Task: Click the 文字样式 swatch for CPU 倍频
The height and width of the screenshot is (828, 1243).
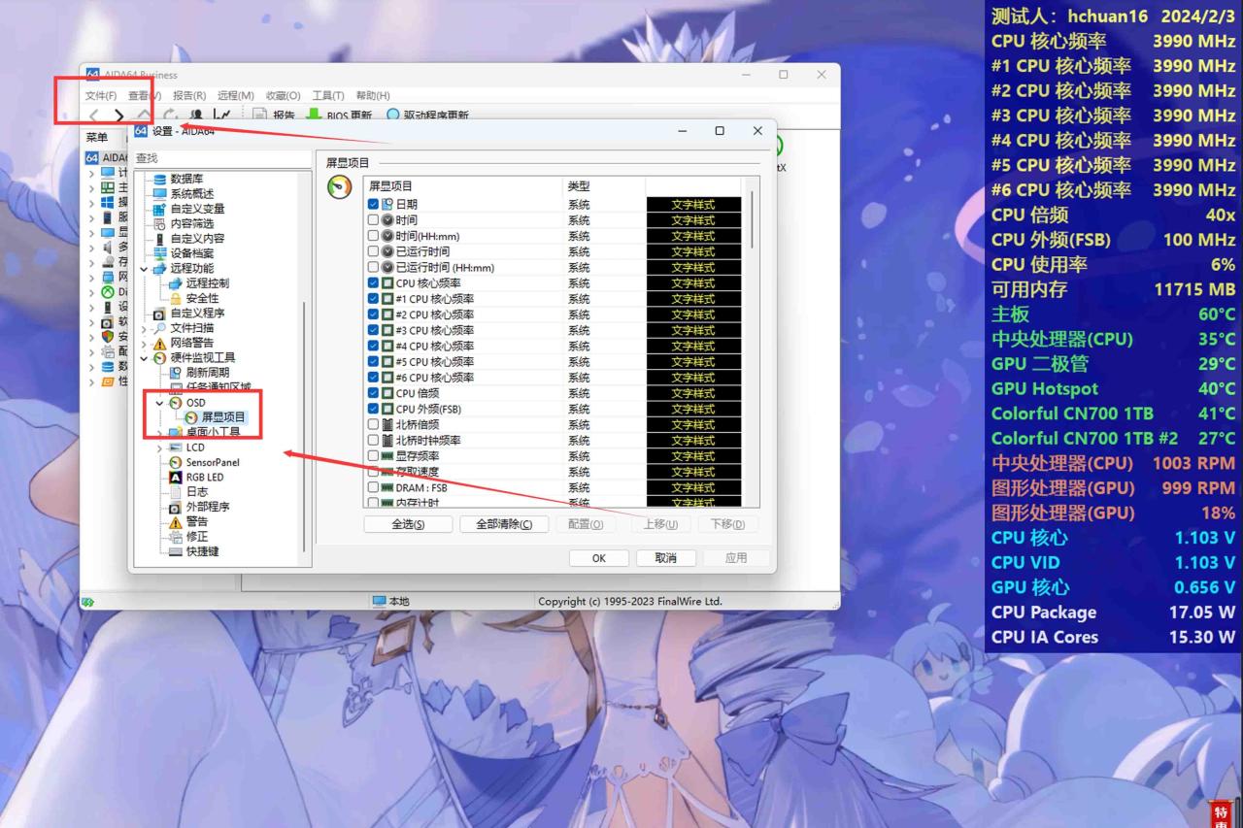Action: [693, 393]
